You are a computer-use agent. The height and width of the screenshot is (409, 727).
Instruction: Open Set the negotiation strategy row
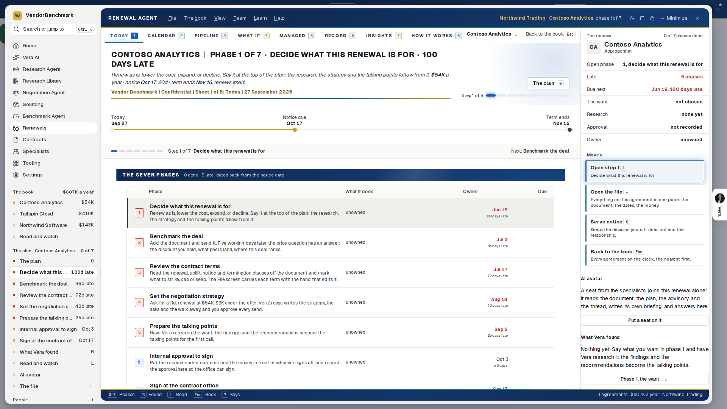point(340,303)
